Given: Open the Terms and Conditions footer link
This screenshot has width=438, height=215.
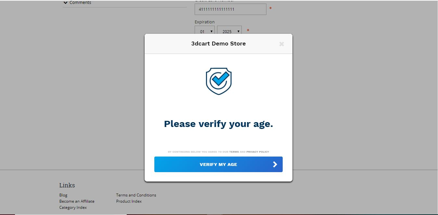Looking at the screenshot, I should [x=136, y=195].
